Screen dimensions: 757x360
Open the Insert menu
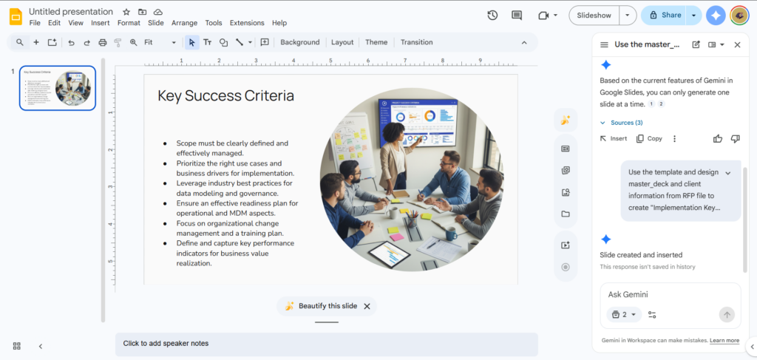tap(100, 23)
